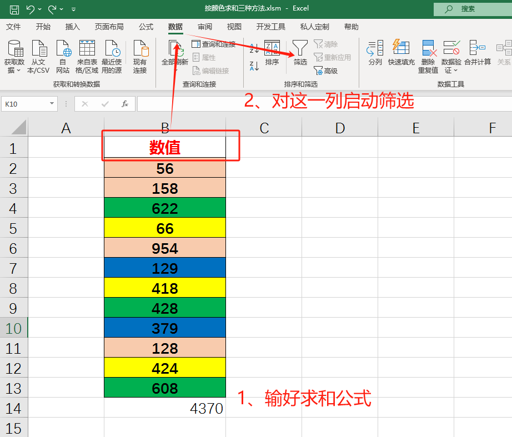
Task: Click the cancel X in formula bar
Action: [x=85, y=104]
